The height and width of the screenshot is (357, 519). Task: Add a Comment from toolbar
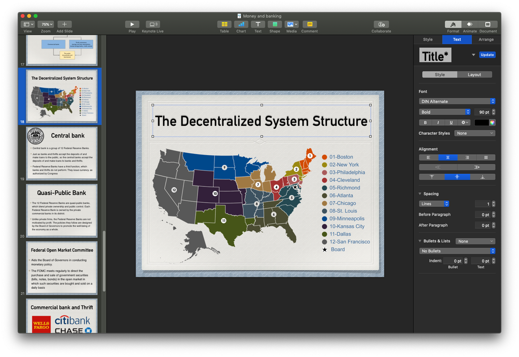[310, 24]
